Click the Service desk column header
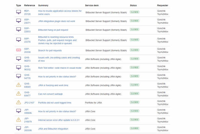The width and height of the screenshot is (200, 134). pos(92,5)
